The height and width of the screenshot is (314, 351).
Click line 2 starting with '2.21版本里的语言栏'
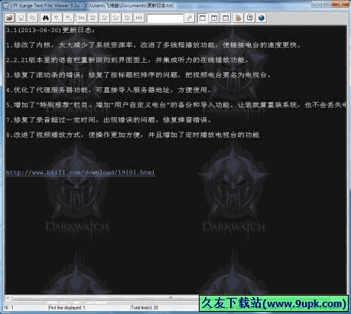(127, 60)
